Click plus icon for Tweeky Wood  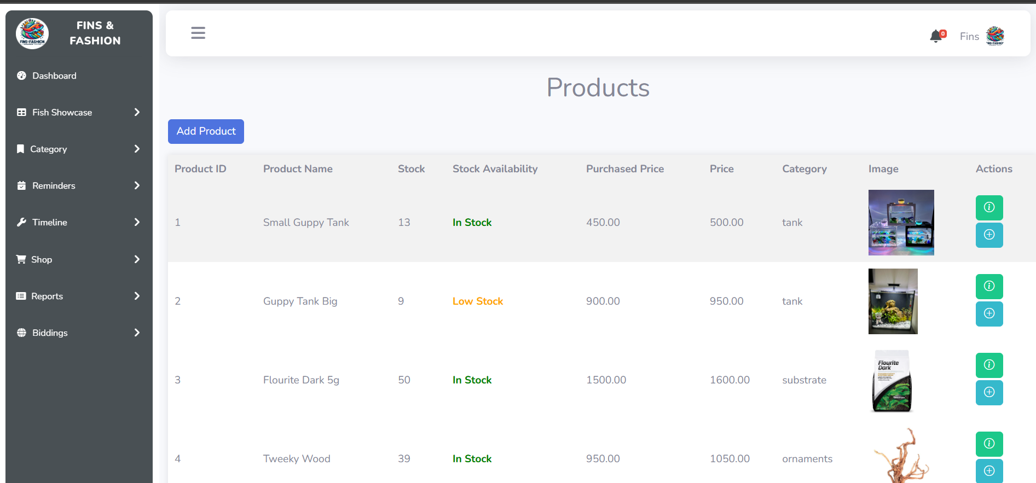point(989,470)
